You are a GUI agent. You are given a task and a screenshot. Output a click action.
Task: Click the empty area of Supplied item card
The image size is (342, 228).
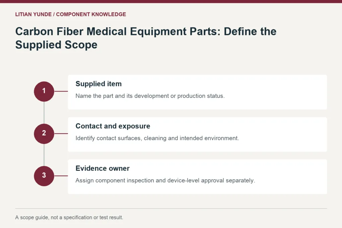(275, 92)
